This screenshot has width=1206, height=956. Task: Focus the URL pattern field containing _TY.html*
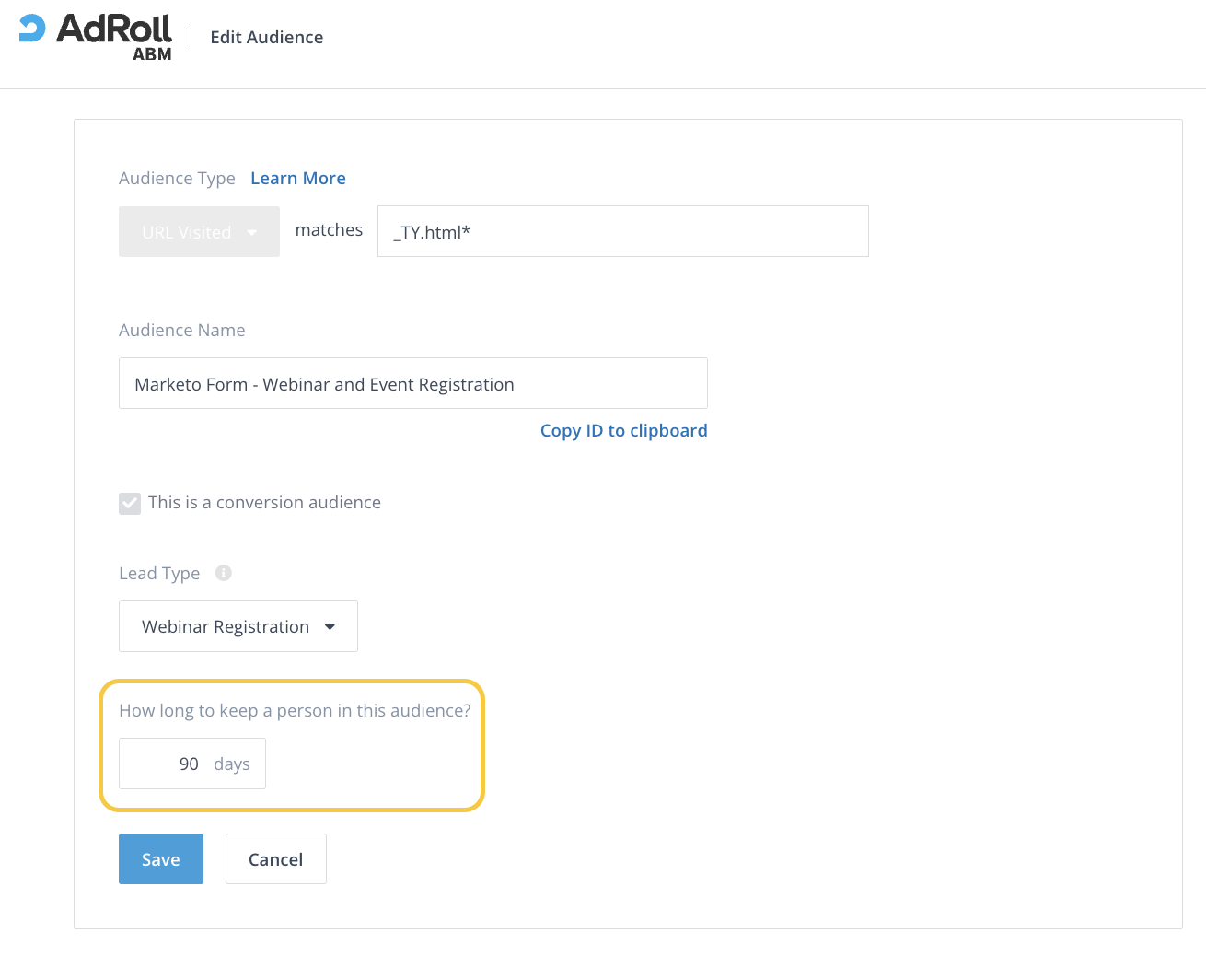622,232
